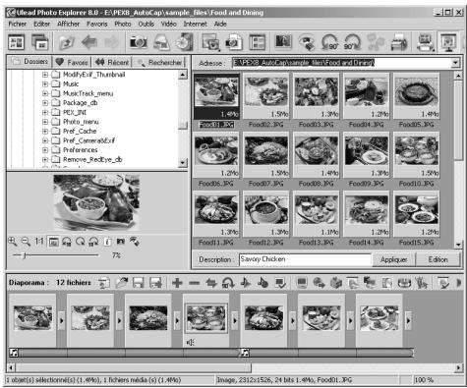Click the forward navigation arrow
This screenshot has height=388, width=467.
(x=111, y=42)
